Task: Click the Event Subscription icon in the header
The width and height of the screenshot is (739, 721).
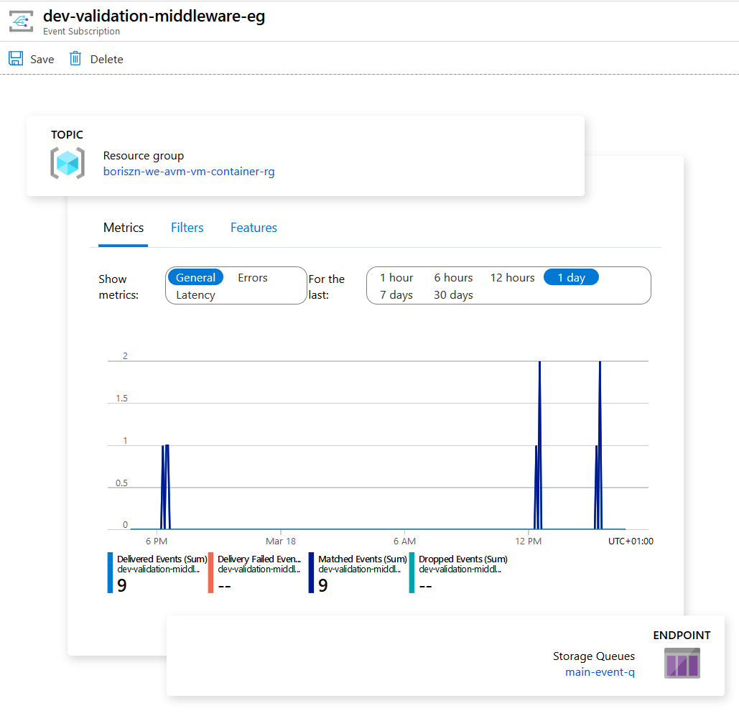Action: pos(21,21)
